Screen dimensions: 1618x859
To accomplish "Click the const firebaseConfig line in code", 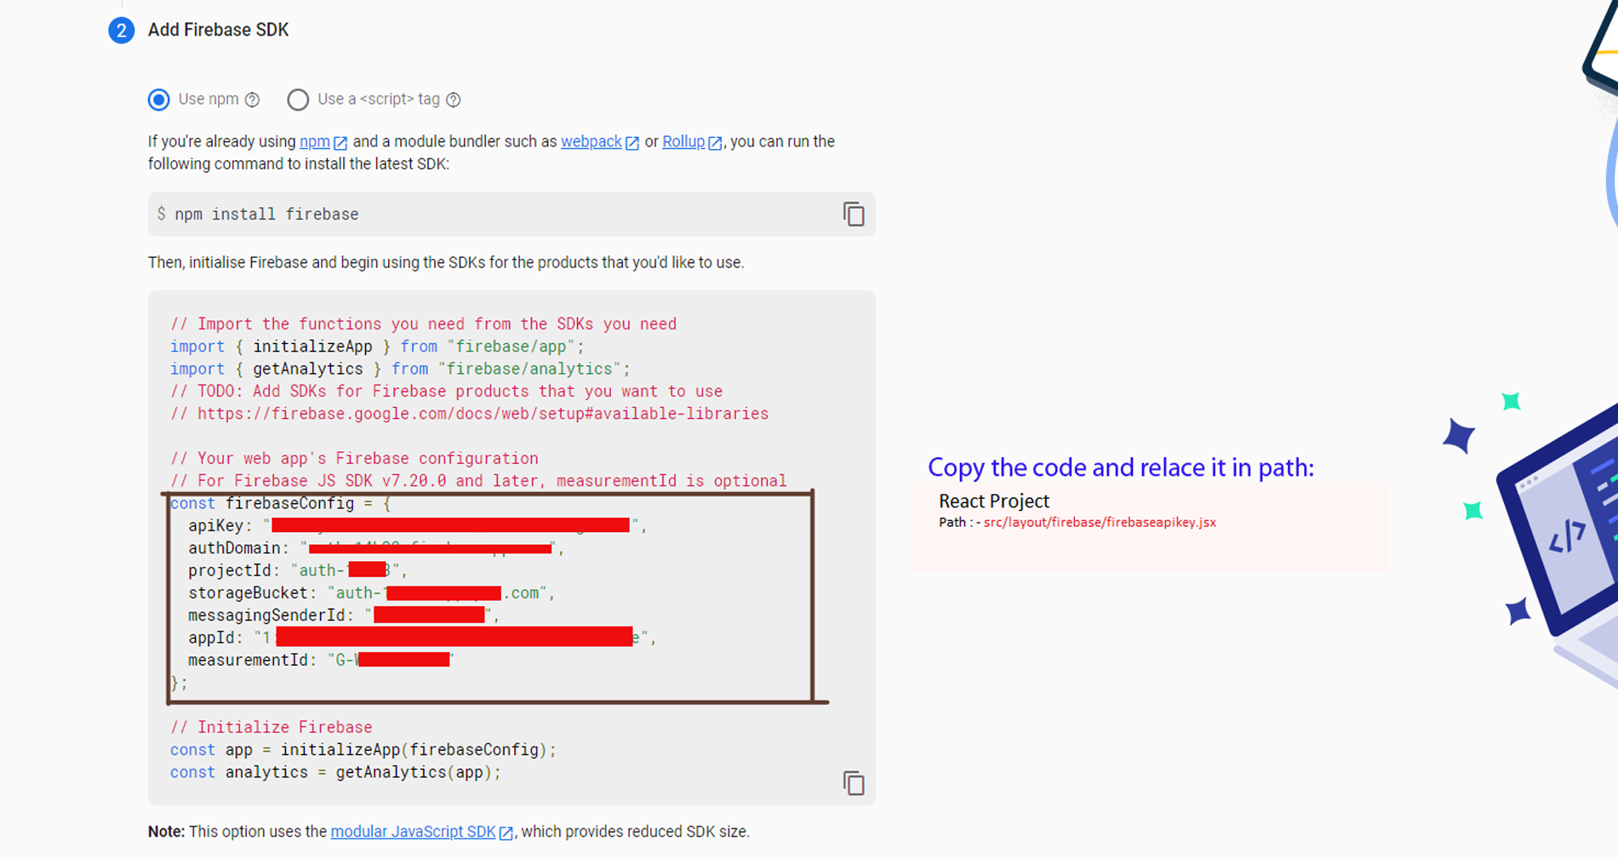I will coord(280,503).
